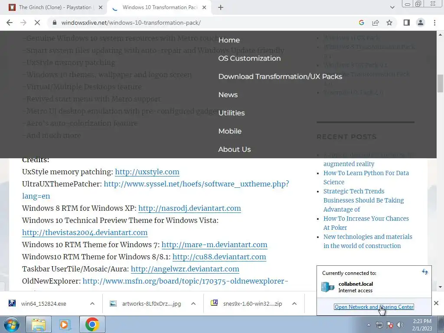Open augmented reality post link
The height and width of the screenshot is (333, 444).
pos(349,164)
